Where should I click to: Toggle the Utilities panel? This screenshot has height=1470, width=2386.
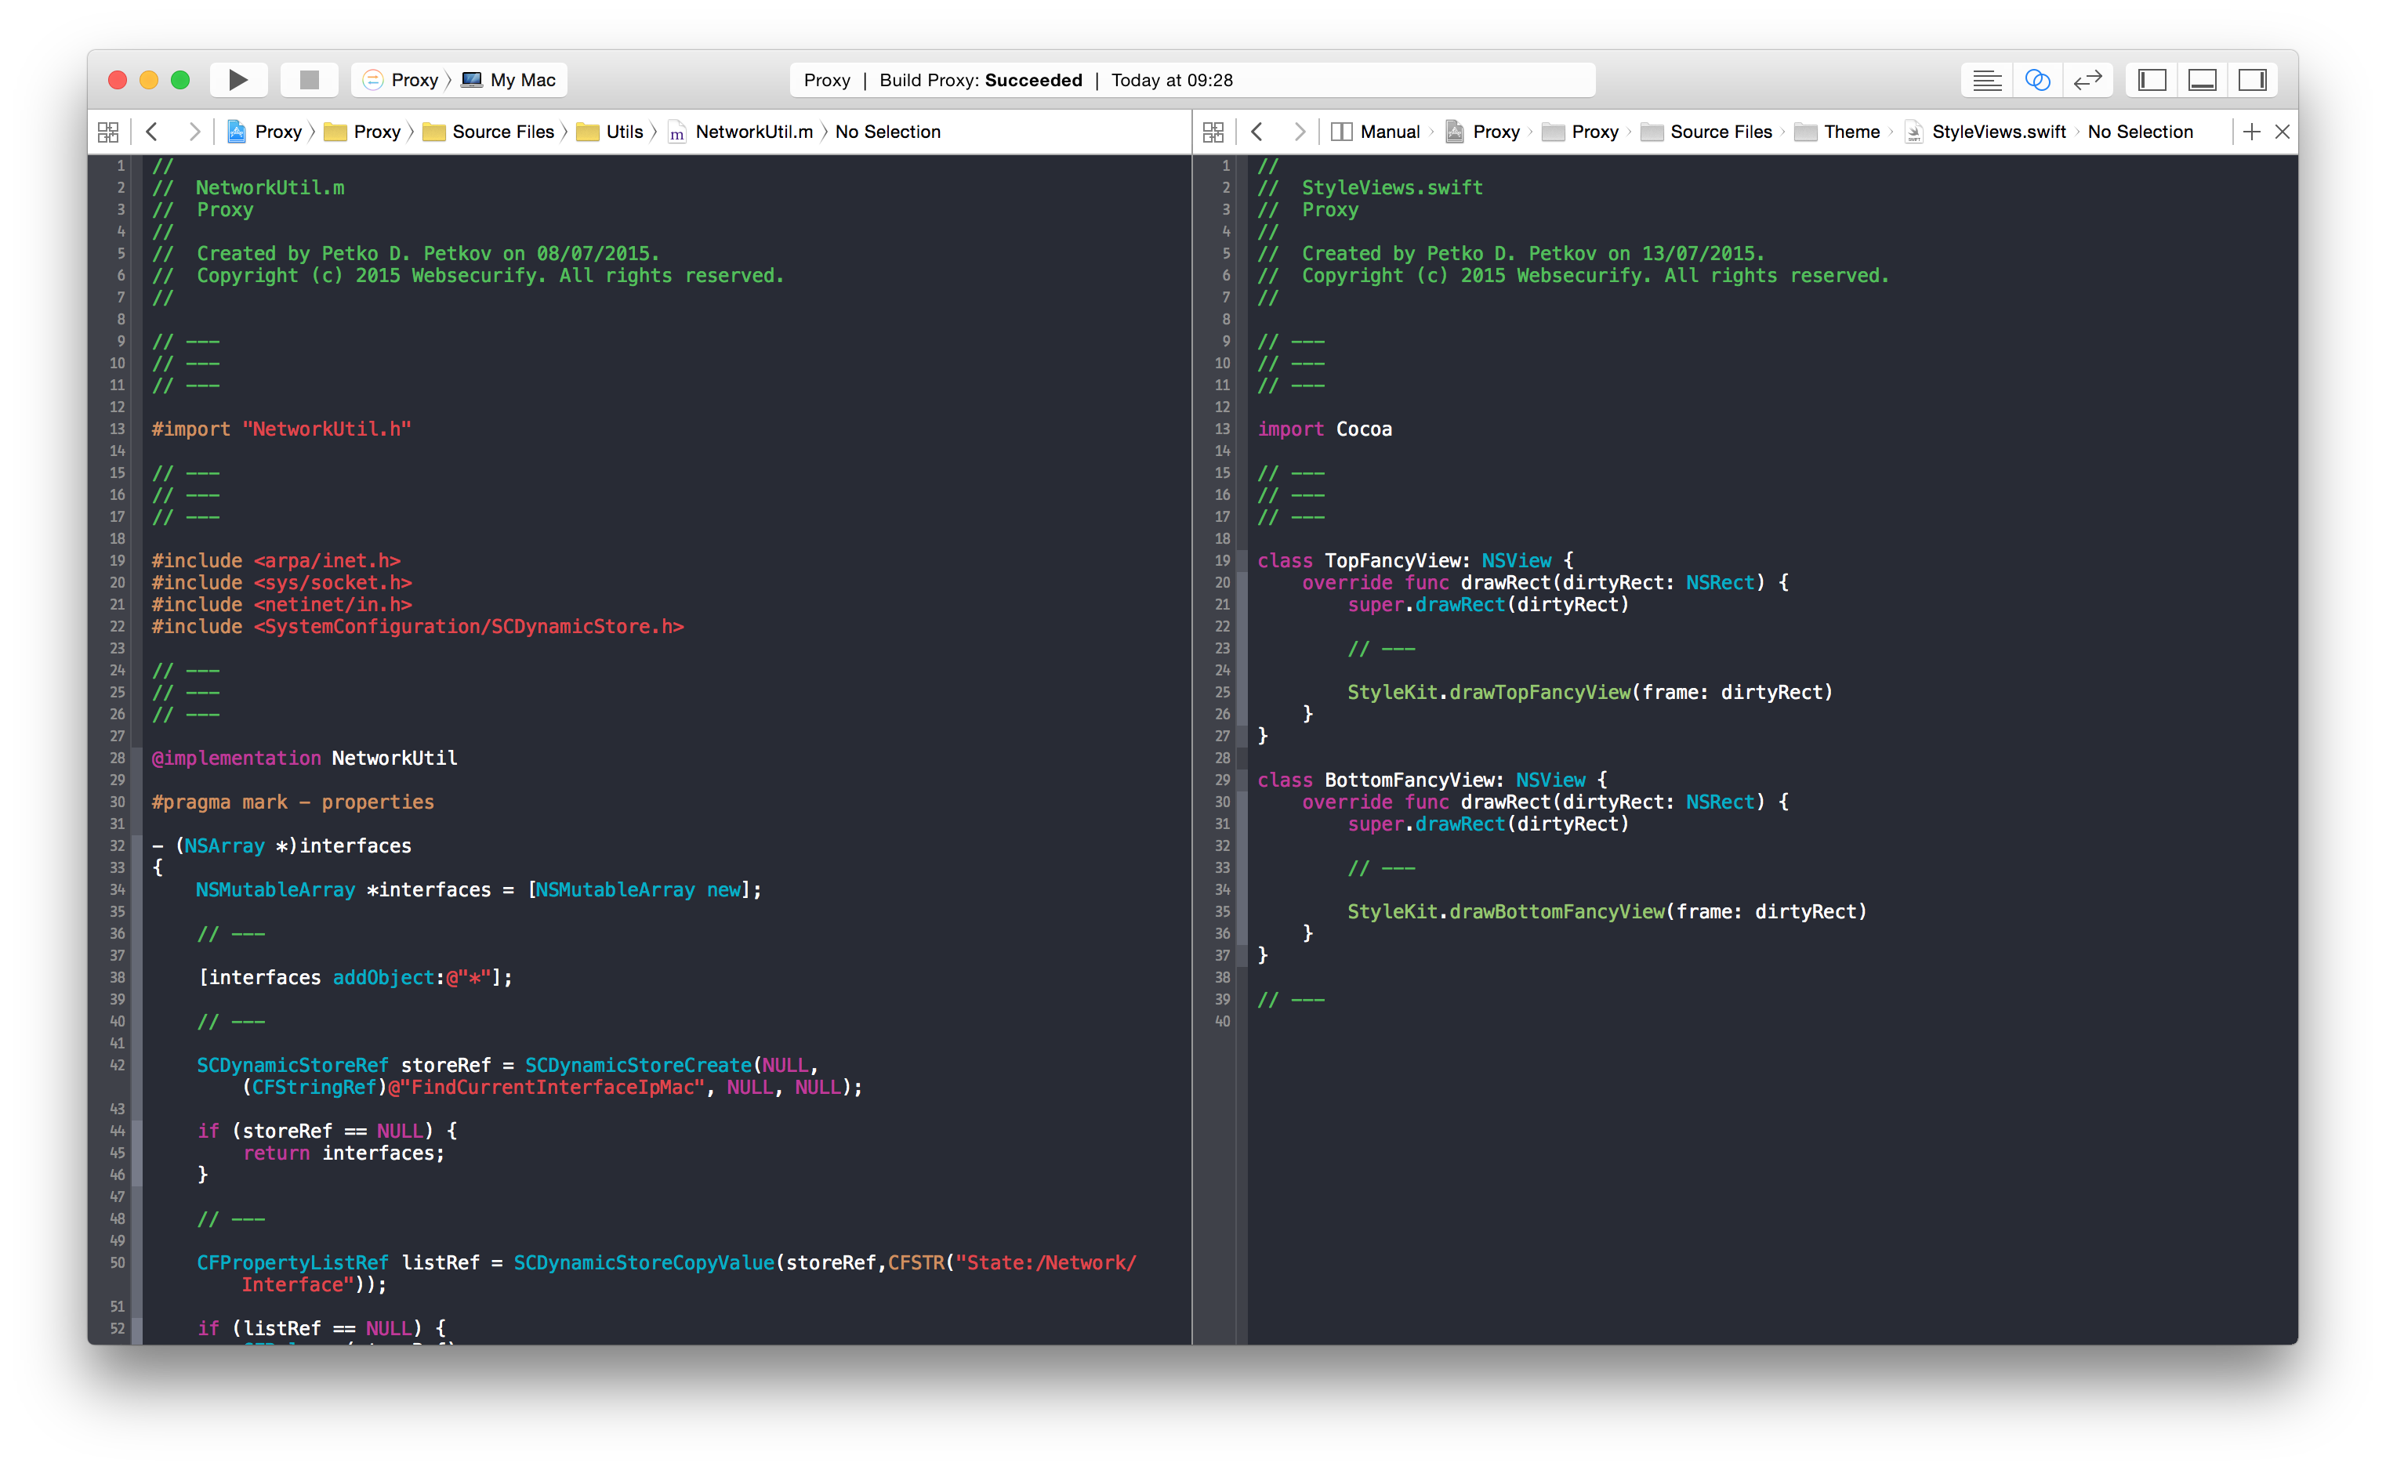pyautogui.click(x=2253, y=80)
